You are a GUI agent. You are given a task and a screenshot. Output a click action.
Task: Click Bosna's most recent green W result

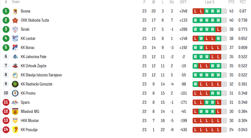(218, 11)
